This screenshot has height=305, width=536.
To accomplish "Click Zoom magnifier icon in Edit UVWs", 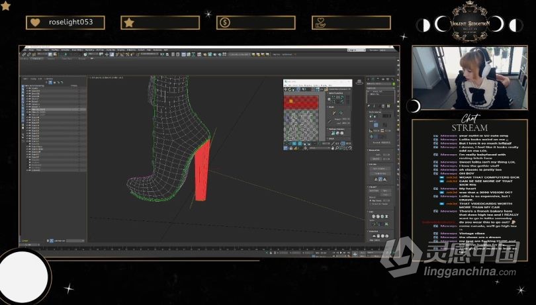I will 337,148.
